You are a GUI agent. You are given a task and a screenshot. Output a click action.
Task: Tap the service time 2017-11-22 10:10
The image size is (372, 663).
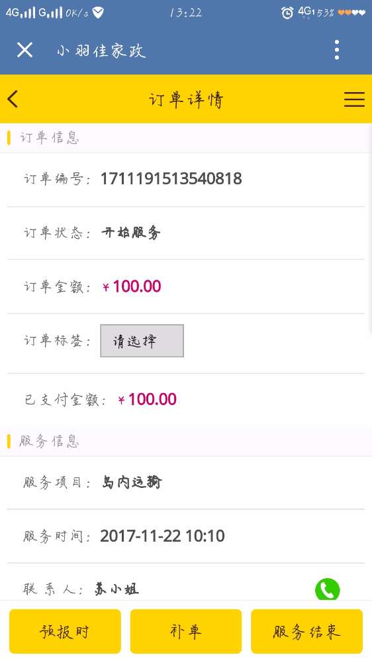163,536
